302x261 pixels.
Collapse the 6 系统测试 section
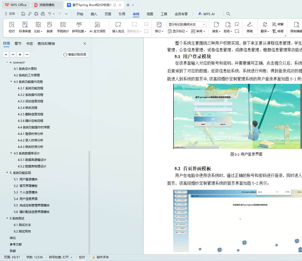coord(7,218)
